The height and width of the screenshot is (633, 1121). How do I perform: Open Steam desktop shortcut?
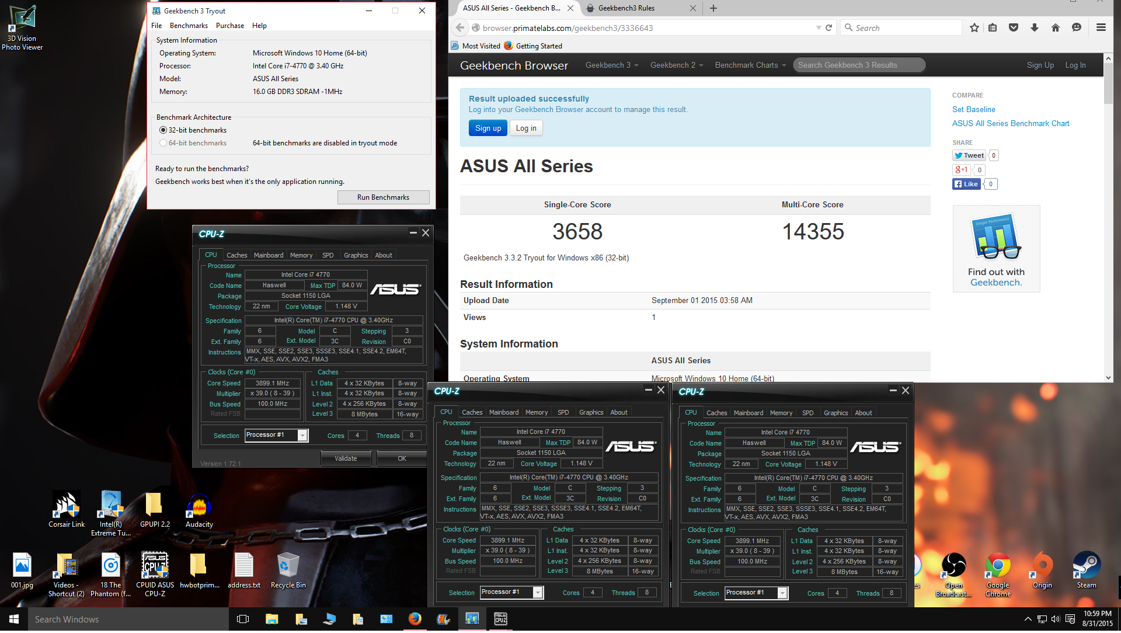click(1087, 571)
